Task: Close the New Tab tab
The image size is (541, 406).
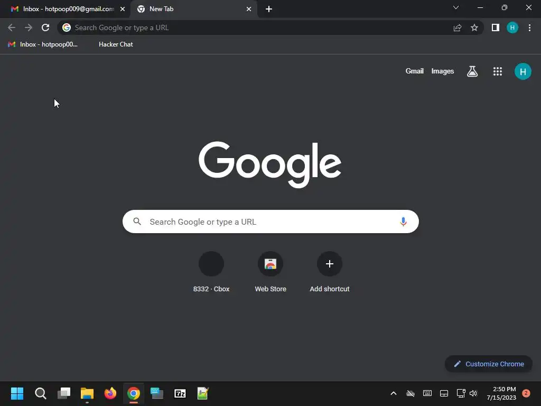Action: (x=249, y=9)
